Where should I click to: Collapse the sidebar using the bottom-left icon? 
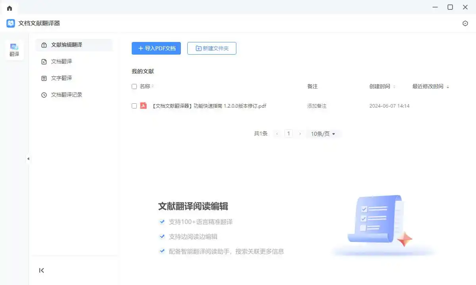(42, 270)
